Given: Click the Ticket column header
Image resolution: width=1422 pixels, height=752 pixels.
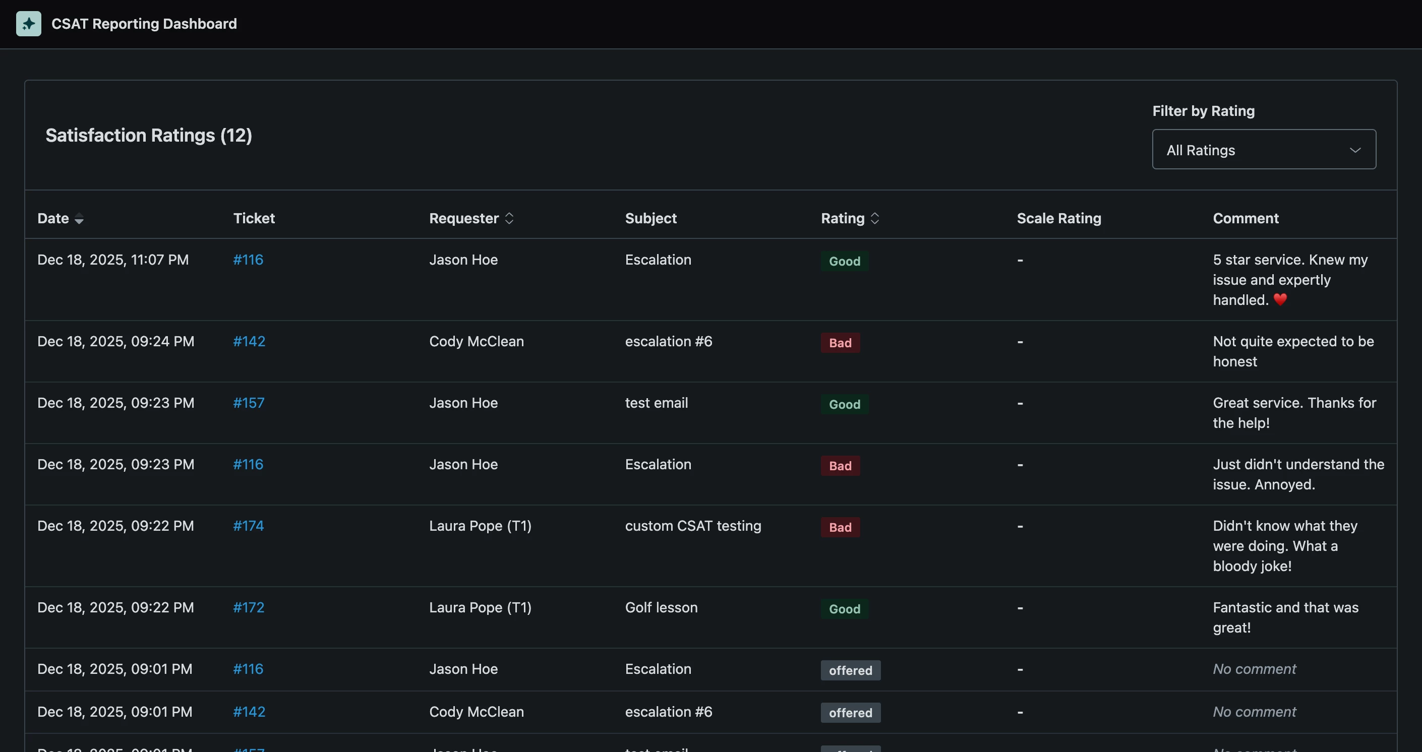Looking at the screenshot, I should click(x=253, y=218).
